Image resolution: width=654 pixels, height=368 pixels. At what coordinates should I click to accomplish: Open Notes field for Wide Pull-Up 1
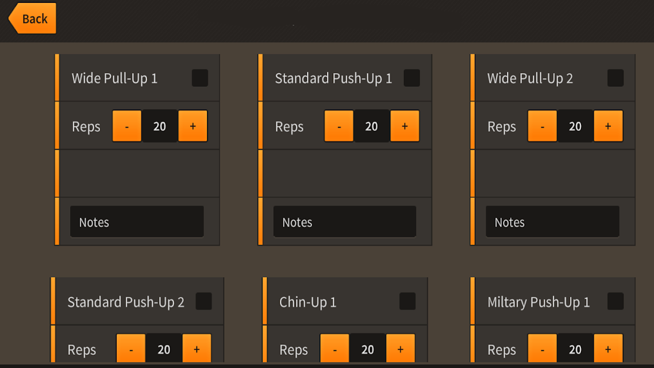coord(137,221)
